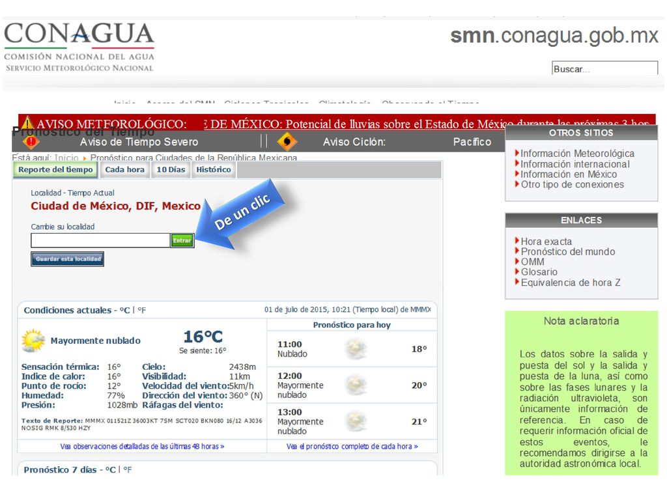Click the CONAGUA logo
The width and height of the screenshot is (667, 500).
coord(79,47)
